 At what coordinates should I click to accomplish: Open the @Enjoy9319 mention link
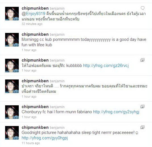click(33, 14)
